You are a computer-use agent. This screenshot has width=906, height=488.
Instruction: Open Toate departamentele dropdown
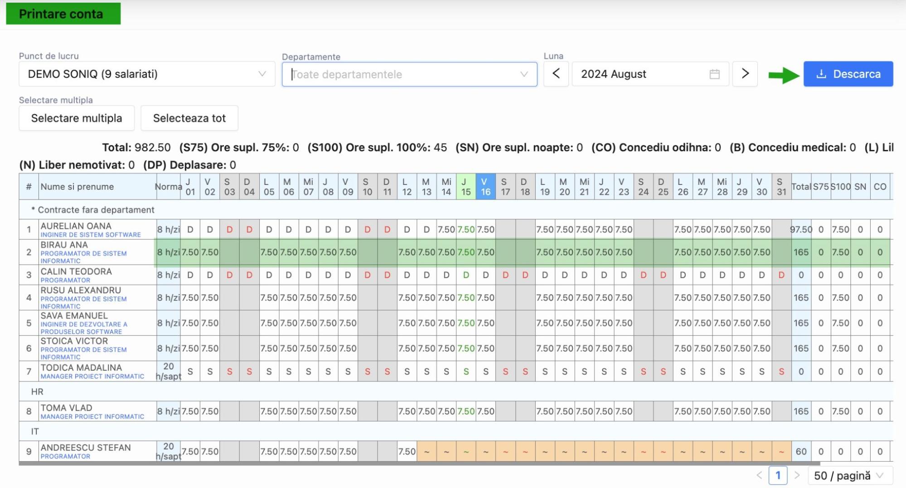pos(409,74)
